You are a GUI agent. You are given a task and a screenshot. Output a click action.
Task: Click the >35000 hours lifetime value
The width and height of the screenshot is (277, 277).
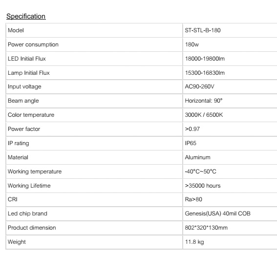(x=203, y=186)
